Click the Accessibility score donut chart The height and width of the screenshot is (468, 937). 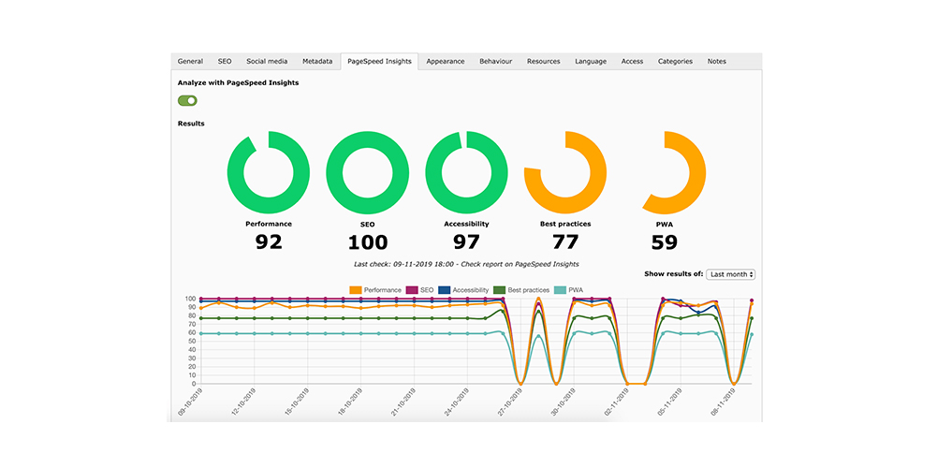466,173
